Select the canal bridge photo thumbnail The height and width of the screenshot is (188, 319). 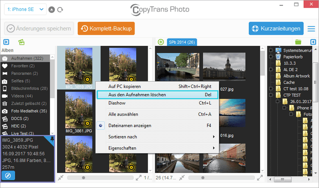pyautogui.click(x=178, y=67)
